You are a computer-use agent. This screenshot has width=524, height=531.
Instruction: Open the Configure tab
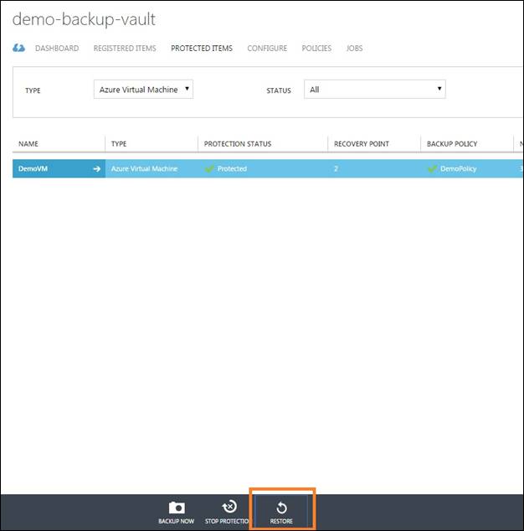point(267,48)
